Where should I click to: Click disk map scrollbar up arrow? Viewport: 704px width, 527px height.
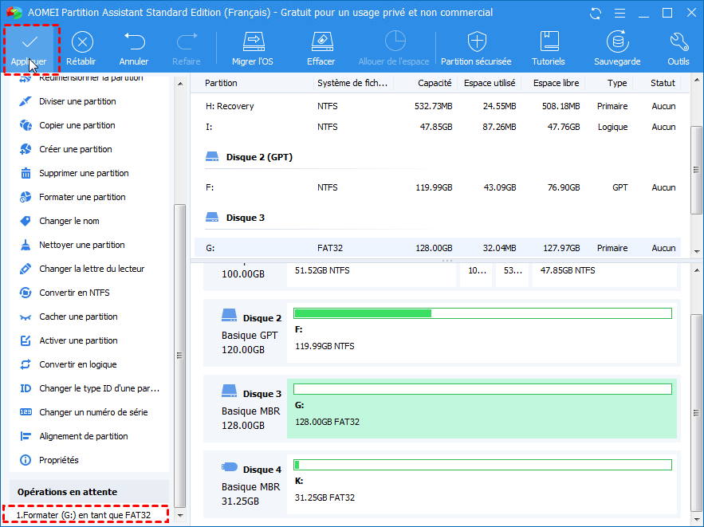(696, 270)
